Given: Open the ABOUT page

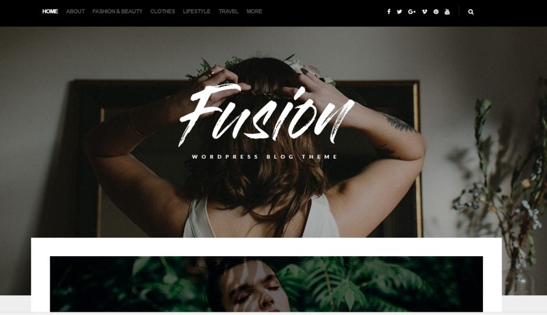Looking at the screenshot, I should pos(75,12).
